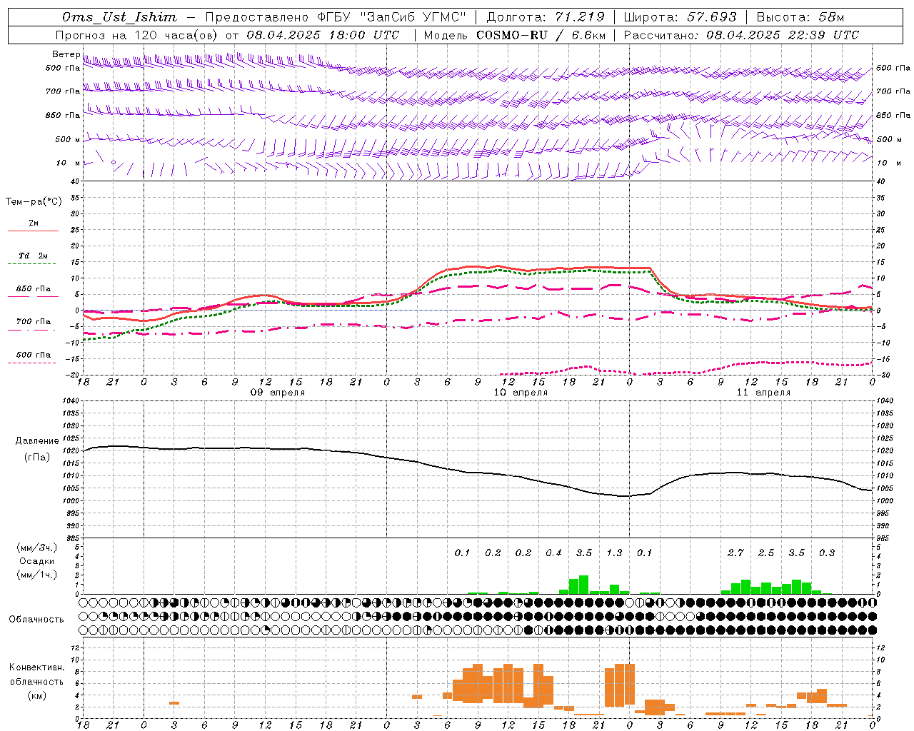The height and width of the screenshot is (731, 914).
Task: Click the '500 гПа' temperature legend entry
Action: [x=34, y=355]
